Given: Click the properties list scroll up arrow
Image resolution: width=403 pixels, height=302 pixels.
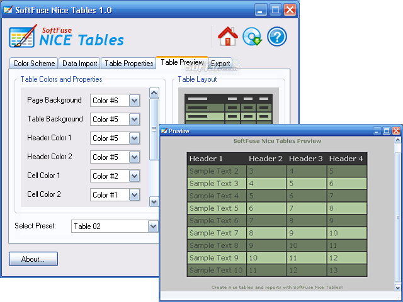Looking at the screenshot, I should point(154,93).
